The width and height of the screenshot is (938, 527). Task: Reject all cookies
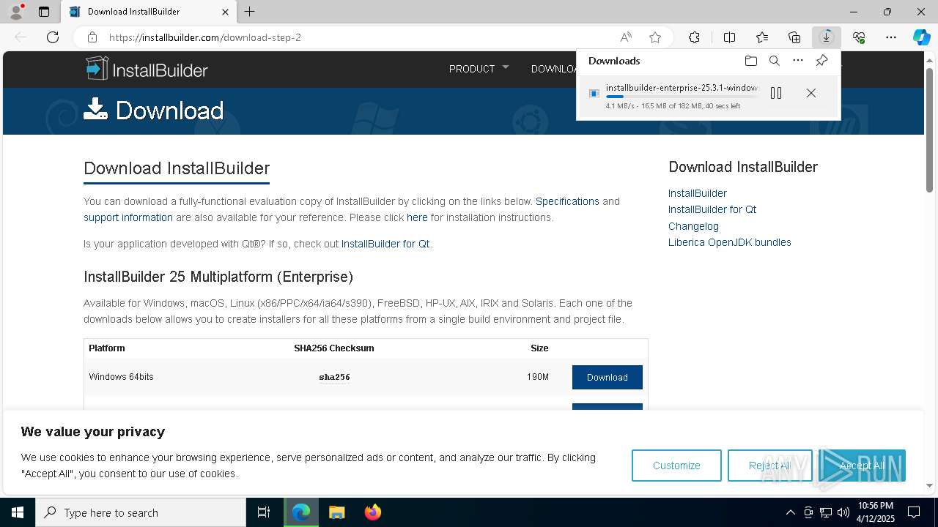pos(770,466)
